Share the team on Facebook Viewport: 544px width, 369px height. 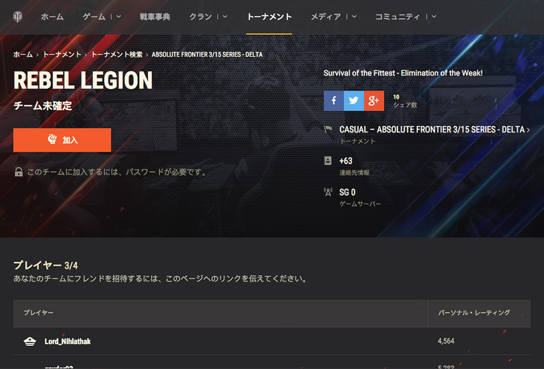coord(333,101)
